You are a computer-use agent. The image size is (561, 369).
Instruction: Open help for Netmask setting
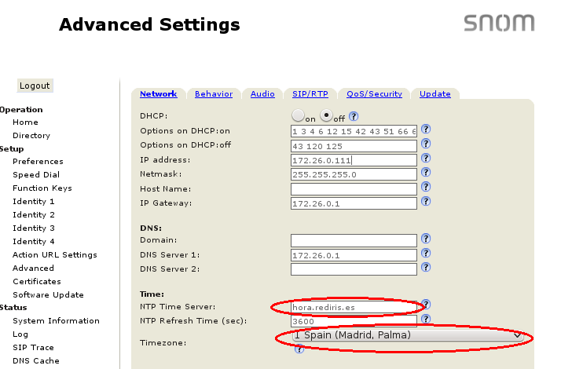(x=426, y=174)
